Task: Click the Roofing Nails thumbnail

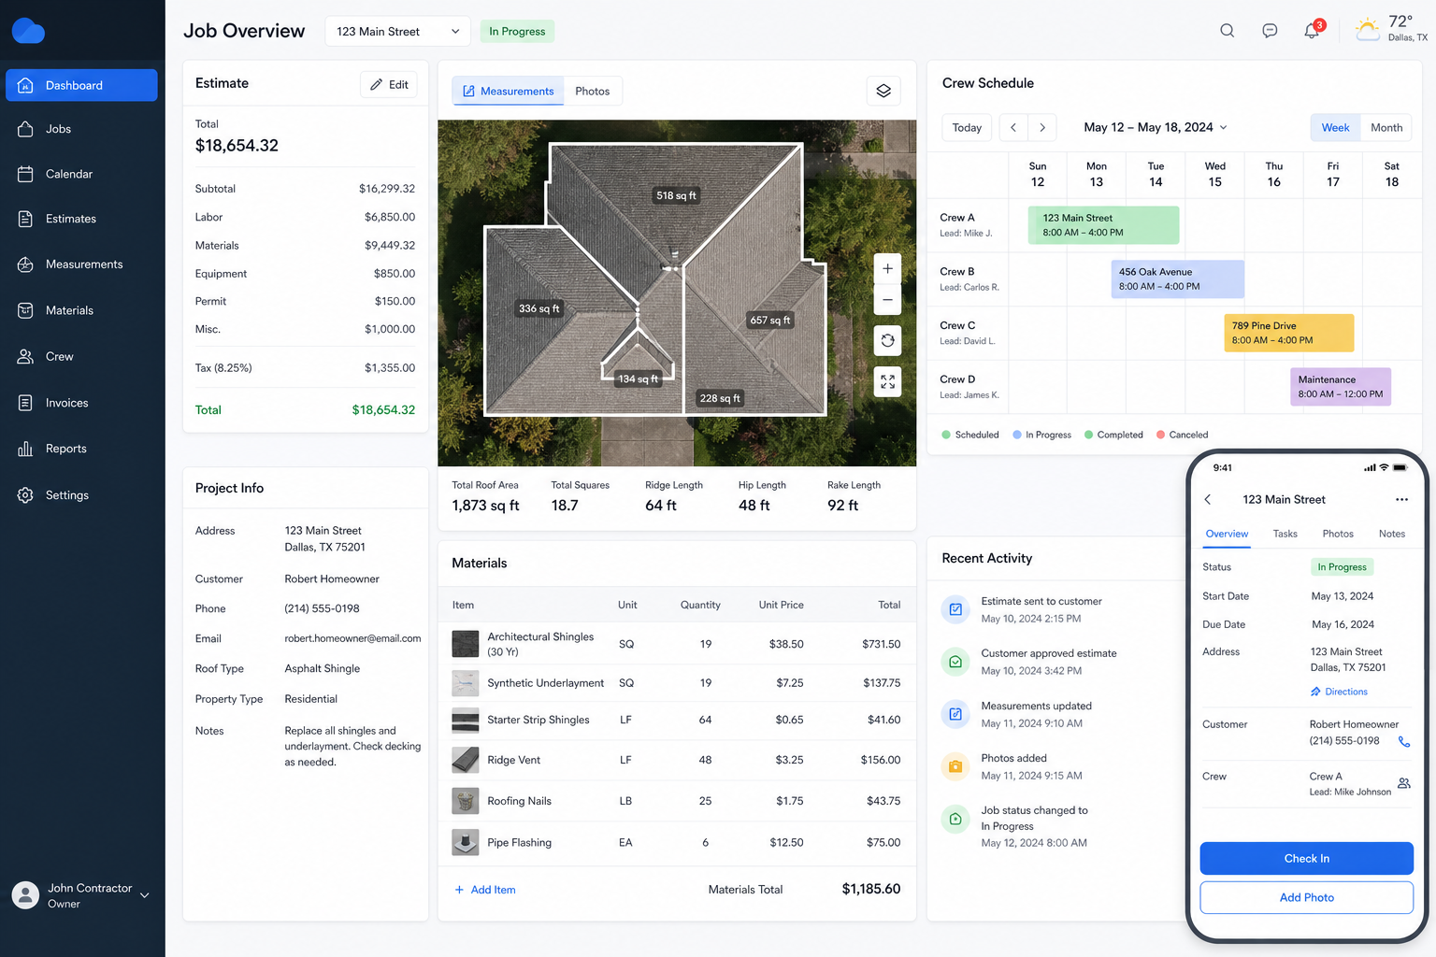Action: pyautogui.click(x=466, y=801)
